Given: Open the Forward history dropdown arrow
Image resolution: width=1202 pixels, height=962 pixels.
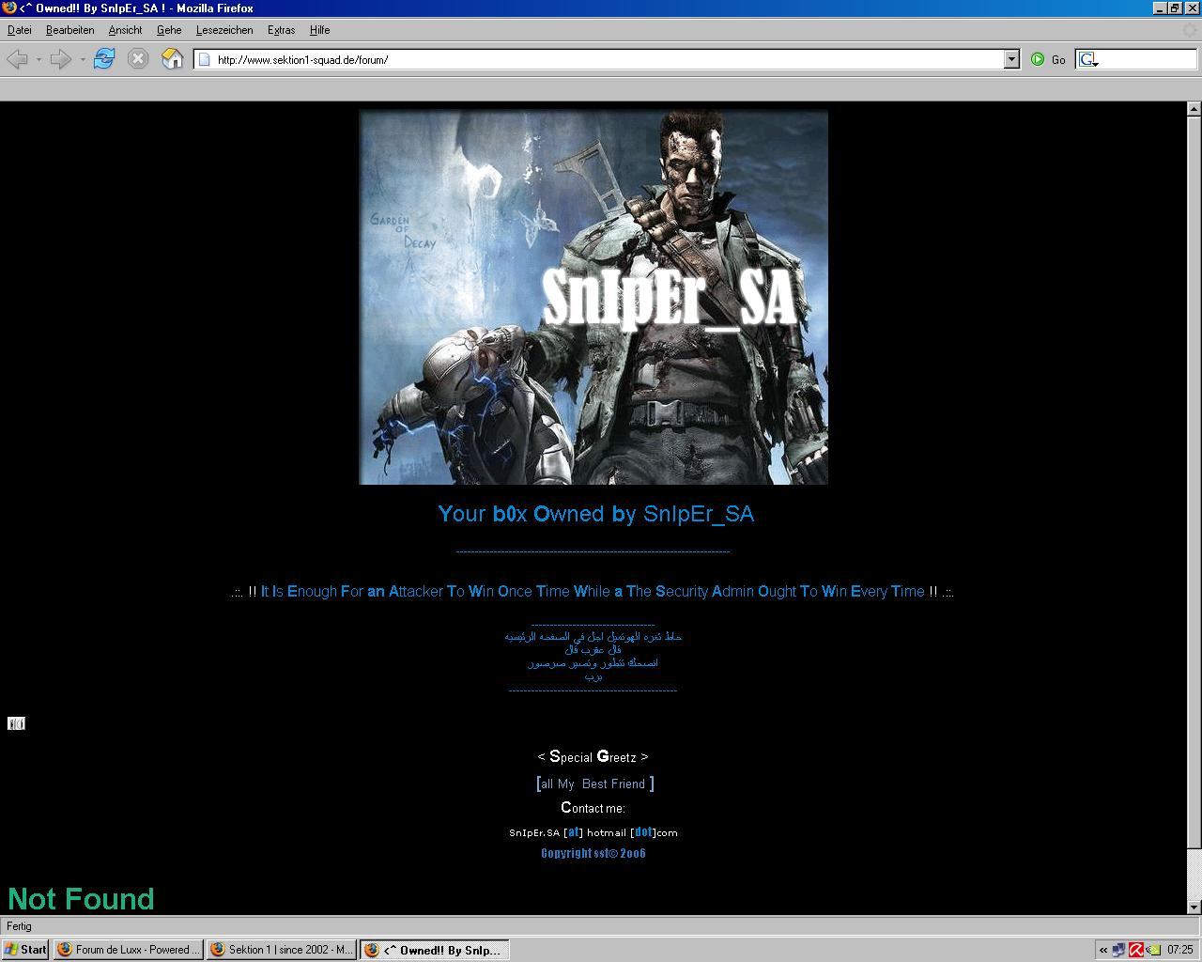Looking at the screenshot, I should coord(83,59).
